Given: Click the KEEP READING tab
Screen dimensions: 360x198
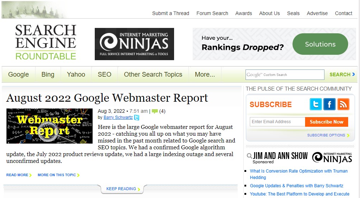Looking at the screenshot, I should 122,189.
